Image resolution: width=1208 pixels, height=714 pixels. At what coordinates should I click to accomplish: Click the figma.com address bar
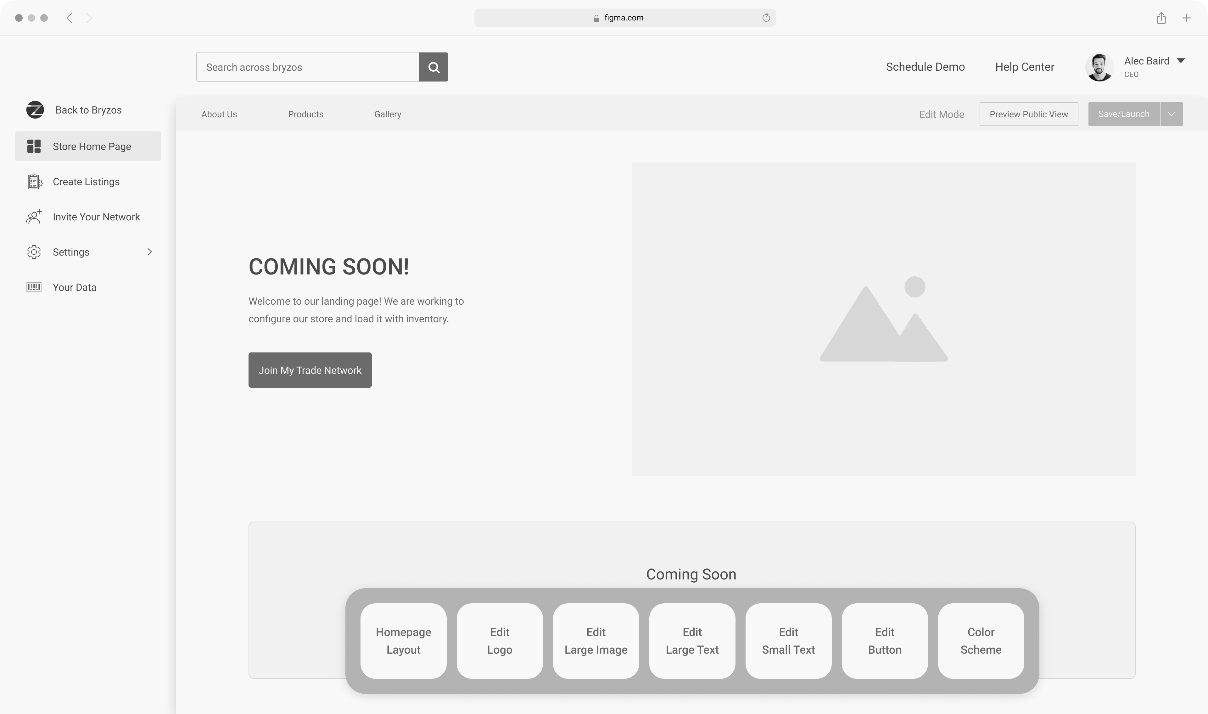point(625,18)
